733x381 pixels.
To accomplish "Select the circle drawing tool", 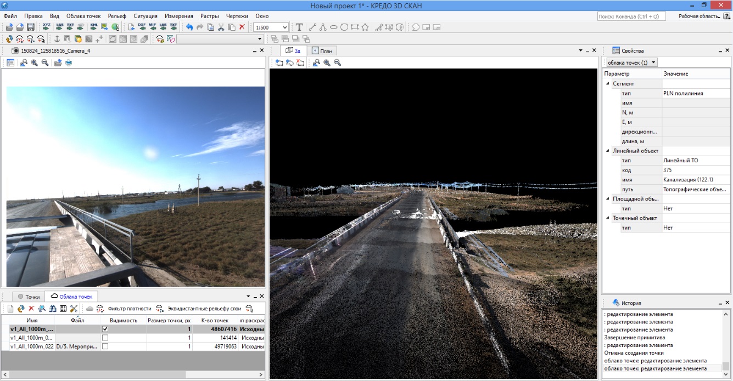I will [344, 27].
